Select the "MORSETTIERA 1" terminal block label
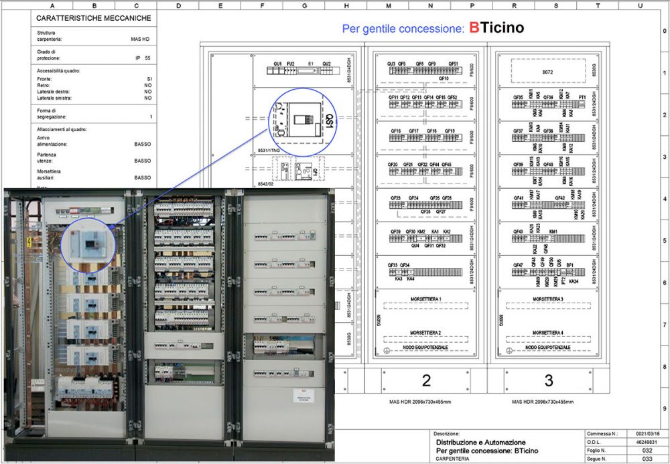This screenshot has height=464, width=670. (425, 299)
